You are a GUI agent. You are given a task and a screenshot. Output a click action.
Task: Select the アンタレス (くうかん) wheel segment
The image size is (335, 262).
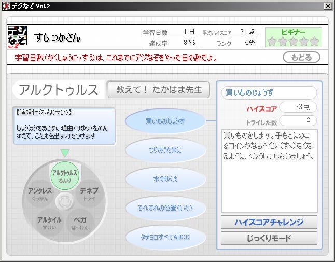point(40,194)
